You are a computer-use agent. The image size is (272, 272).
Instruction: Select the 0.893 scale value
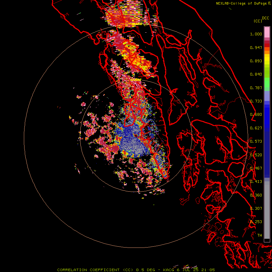[256, 61]
